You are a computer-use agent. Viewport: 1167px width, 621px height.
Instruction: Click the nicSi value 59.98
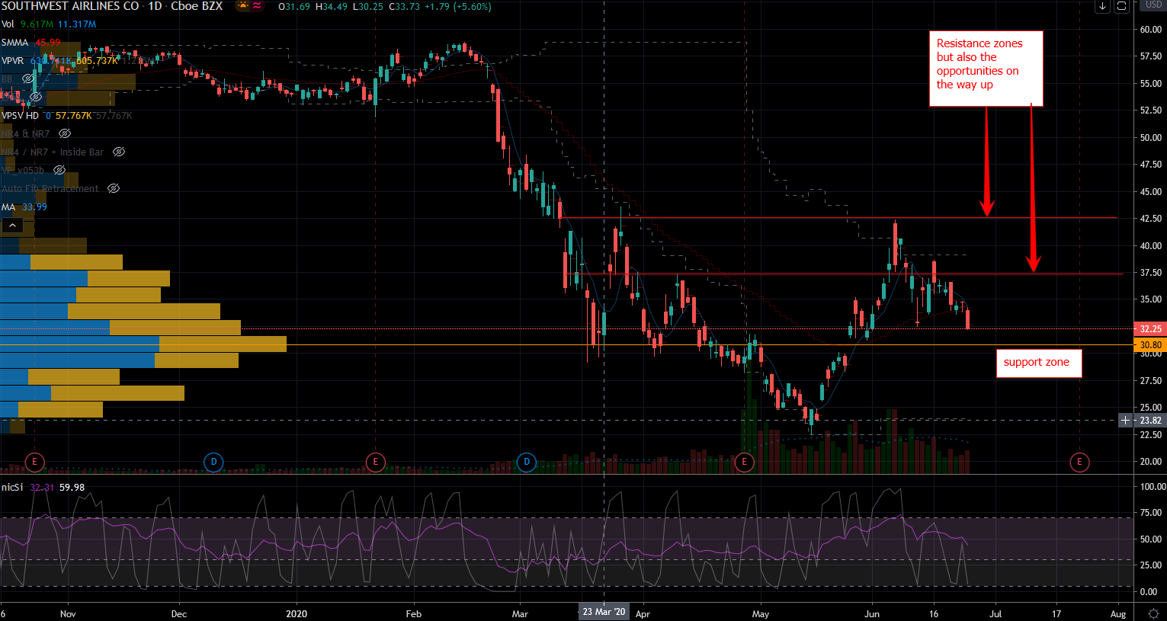tap(72, 488)
